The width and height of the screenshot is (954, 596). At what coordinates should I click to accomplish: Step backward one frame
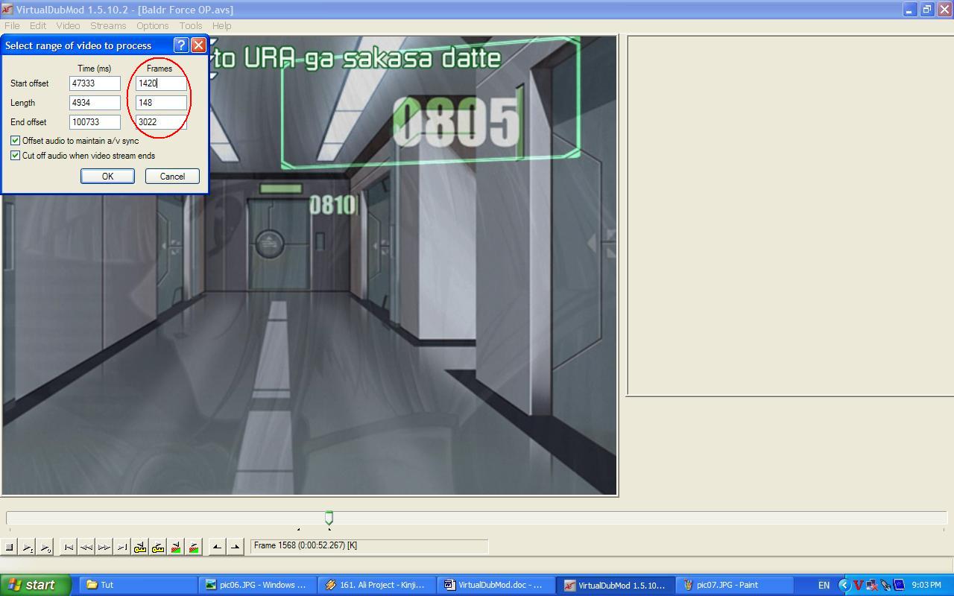point(86,547)
